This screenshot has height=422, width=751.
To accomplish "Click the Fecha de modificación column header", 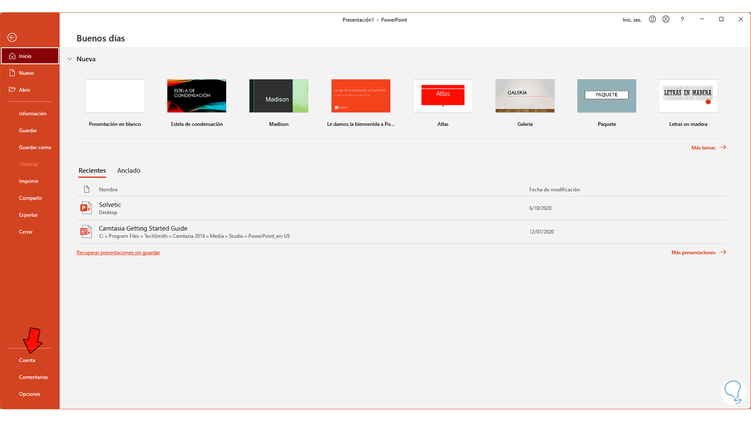I will 554,190.
